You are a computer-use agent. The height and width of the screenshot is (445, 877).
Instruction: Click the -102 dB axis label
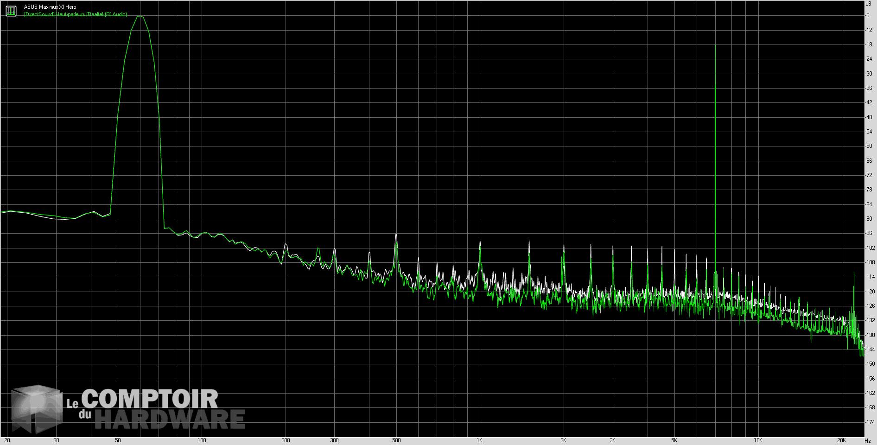click(x=870, y=248)
